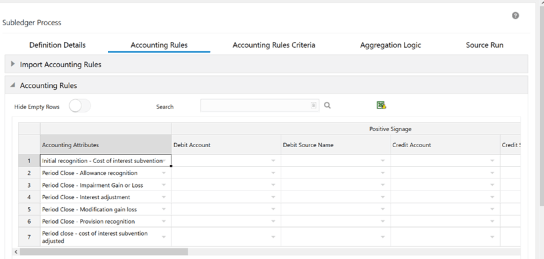
Task: Click the Positive Signage group header
Action: coord(390,129)
